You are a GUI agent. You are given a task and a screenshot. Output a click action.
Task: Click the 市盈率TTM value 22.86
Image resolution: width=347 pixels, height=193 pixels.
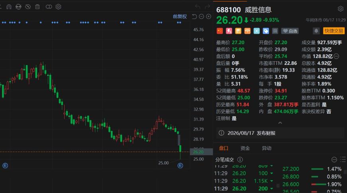[290, 63]
